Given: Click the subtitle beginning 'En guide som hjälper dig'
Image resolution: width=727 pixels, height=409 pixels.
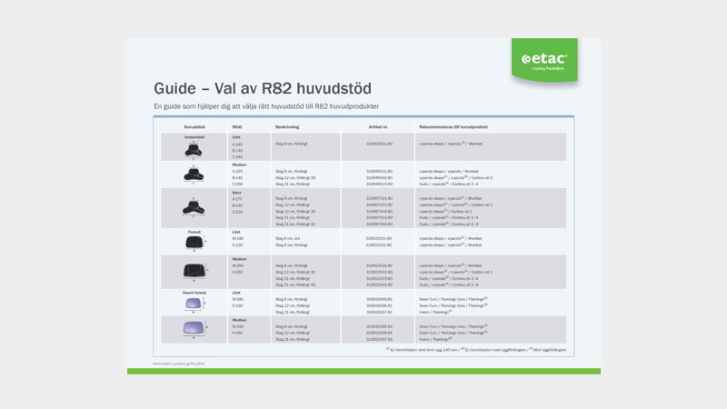Looking at the screenshot, I should tap(266, 106).
